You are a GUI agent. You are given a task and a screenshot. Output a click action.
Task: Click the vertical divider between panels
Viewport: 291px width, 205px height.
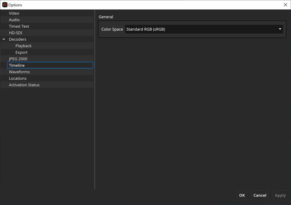point(95,99)
